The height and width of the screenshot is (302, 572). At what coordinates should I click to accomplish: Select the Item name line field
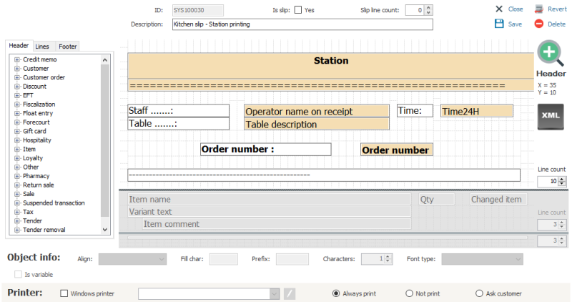[x=270, y=199]
